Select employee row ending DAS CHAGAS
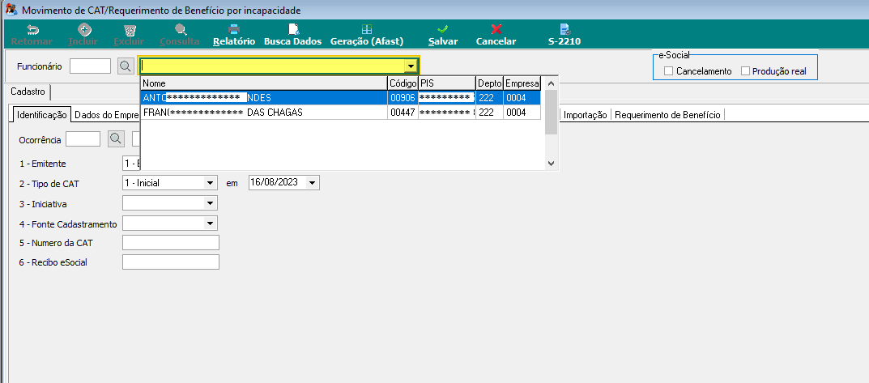869x383 pixels. (x=341, y=113)
